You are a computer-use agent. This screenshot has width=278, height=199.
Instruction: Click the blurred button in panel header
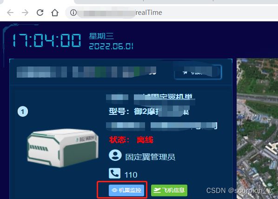(198, 72)
